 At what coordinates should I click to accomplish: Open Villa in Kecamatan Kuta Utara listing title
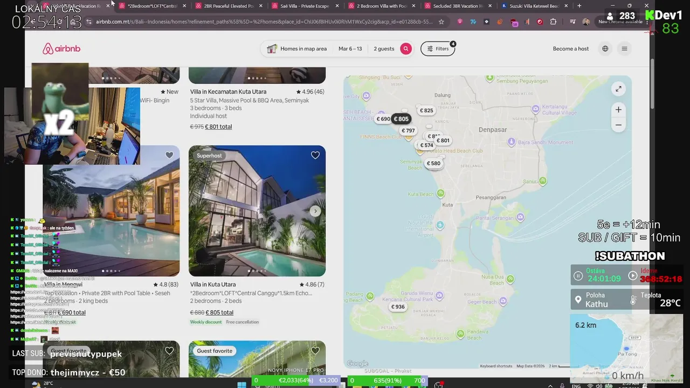click(228, 92)
